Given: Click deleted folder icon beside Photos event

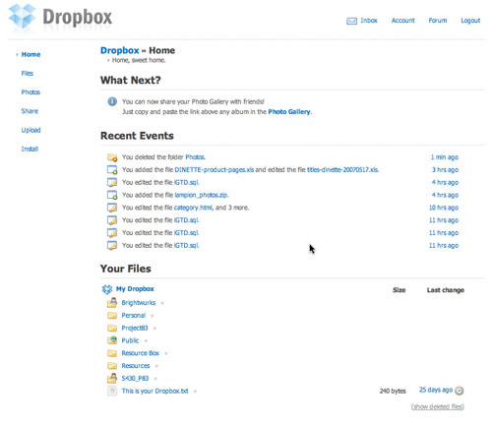Looking at the screenshot, I should (112, 157).
